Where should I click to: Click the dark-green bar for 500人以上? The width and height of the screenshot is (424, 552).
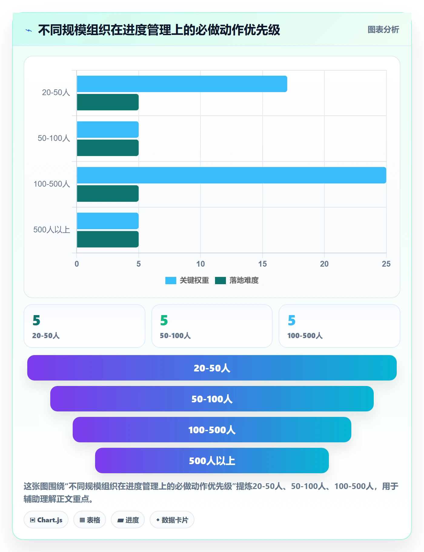pyautogui.click(x=108, y=239)
